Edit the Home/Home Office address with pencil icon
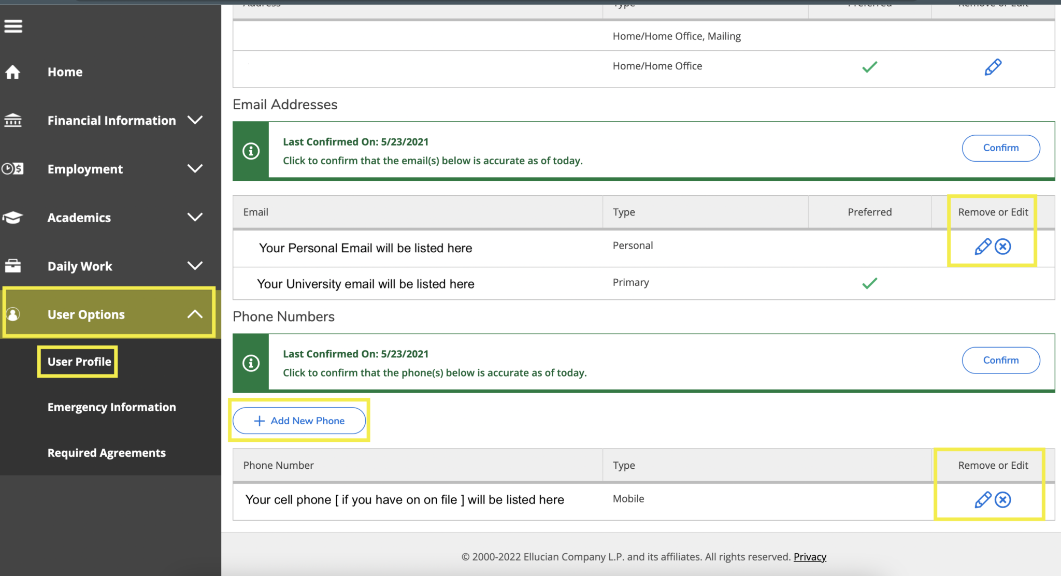 993,66
